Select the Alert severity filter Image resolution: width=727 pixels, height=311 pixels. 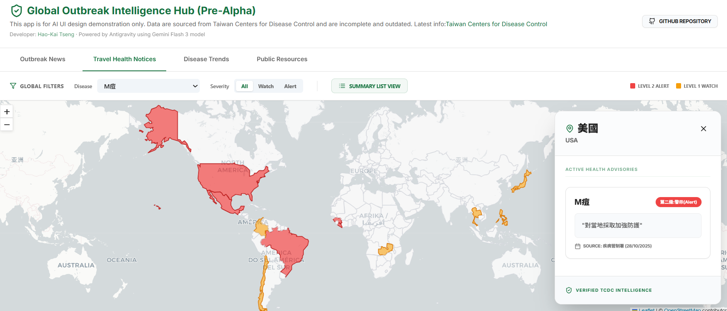point(290,86)
